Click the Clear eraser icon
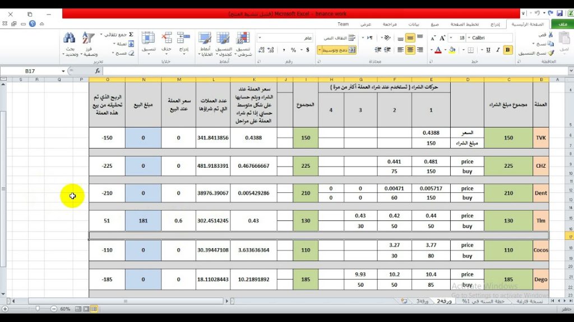This screenshot has height=322, width=574. (131, 53)
